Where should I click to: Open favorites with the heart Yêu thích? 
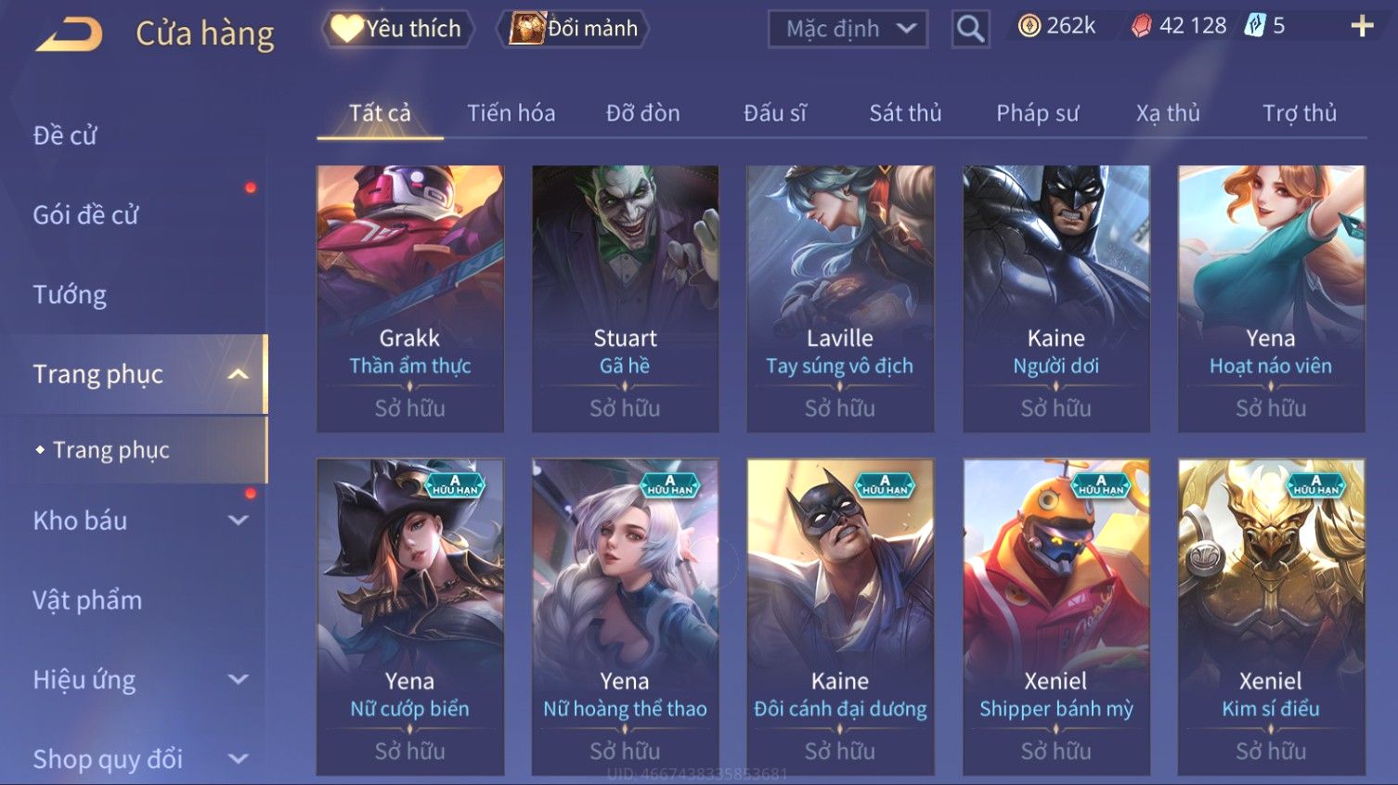(x=397, y=29)
